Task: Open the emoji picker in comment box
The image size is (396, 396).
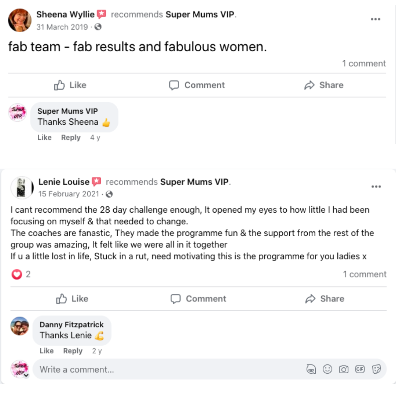Action: pos(327,369)
